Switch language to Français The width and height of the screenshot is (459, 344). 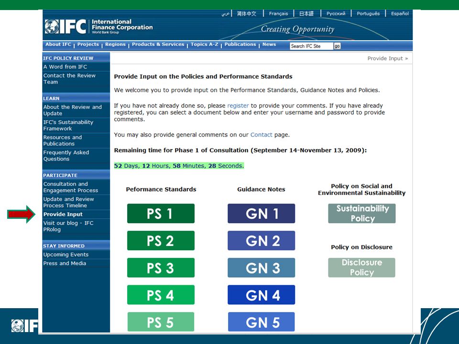pyautogui.click(x=278, y=13)
